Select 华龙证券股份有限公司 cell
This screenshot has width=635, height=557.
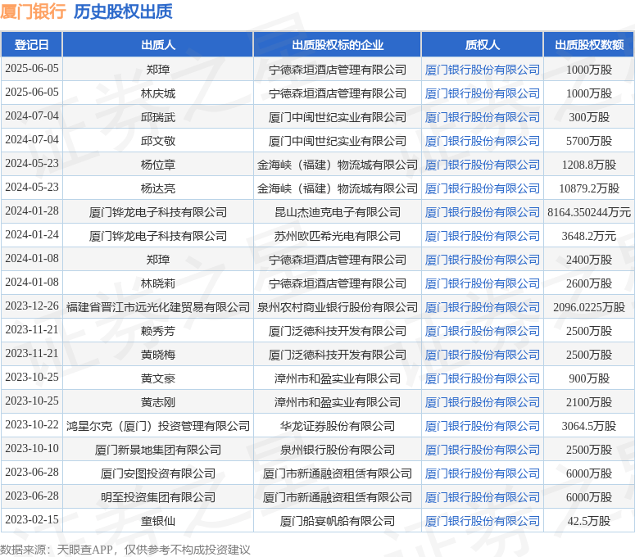pyautogui.click(x=338, y=426)
